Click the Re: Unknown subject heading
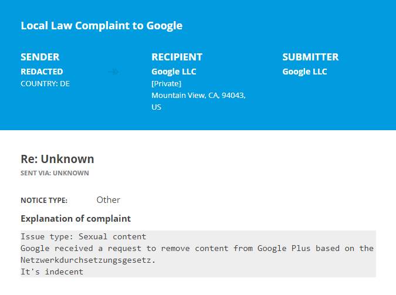Screen dimensions: 396x295 coord(57,159)
